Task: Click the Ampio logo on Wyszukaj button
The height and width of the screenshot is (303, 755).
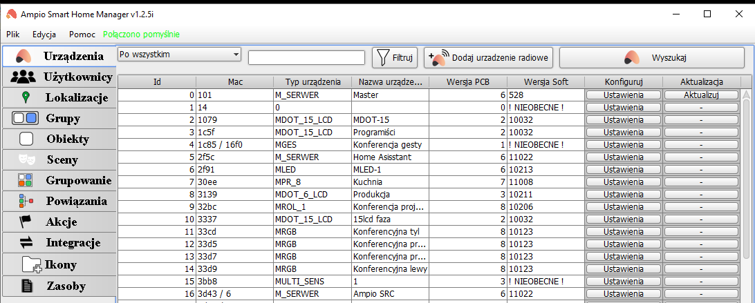Action: point(632,58)
